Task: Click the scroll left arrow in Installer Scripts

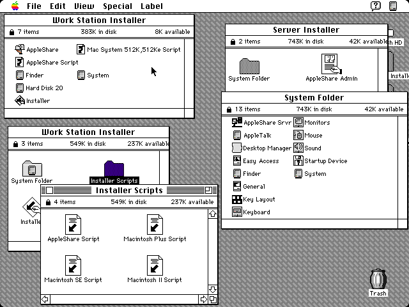Action: point(45,299)
